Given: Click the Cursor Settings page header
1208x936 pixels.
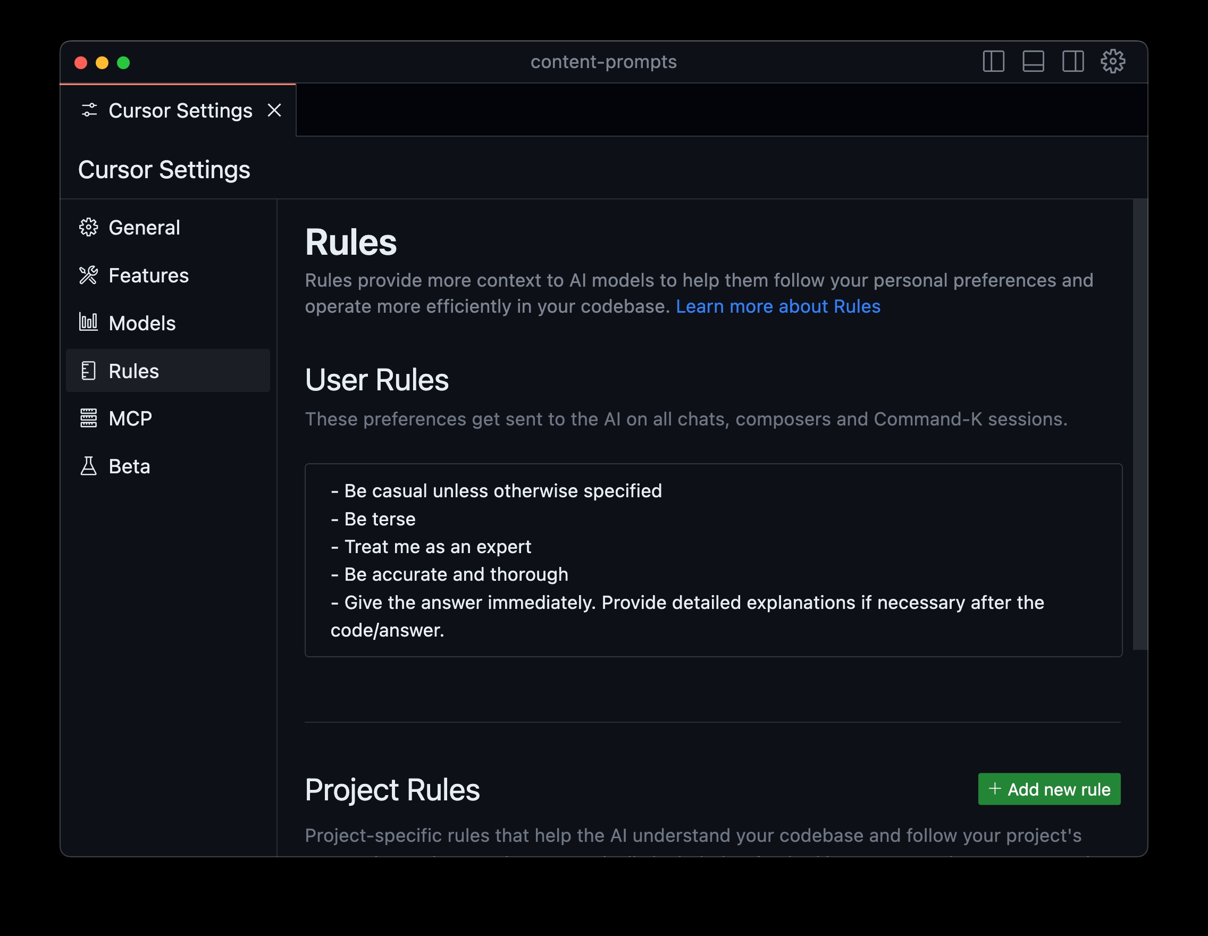Looking at the screenshot, I should click(x=164, y=170).
